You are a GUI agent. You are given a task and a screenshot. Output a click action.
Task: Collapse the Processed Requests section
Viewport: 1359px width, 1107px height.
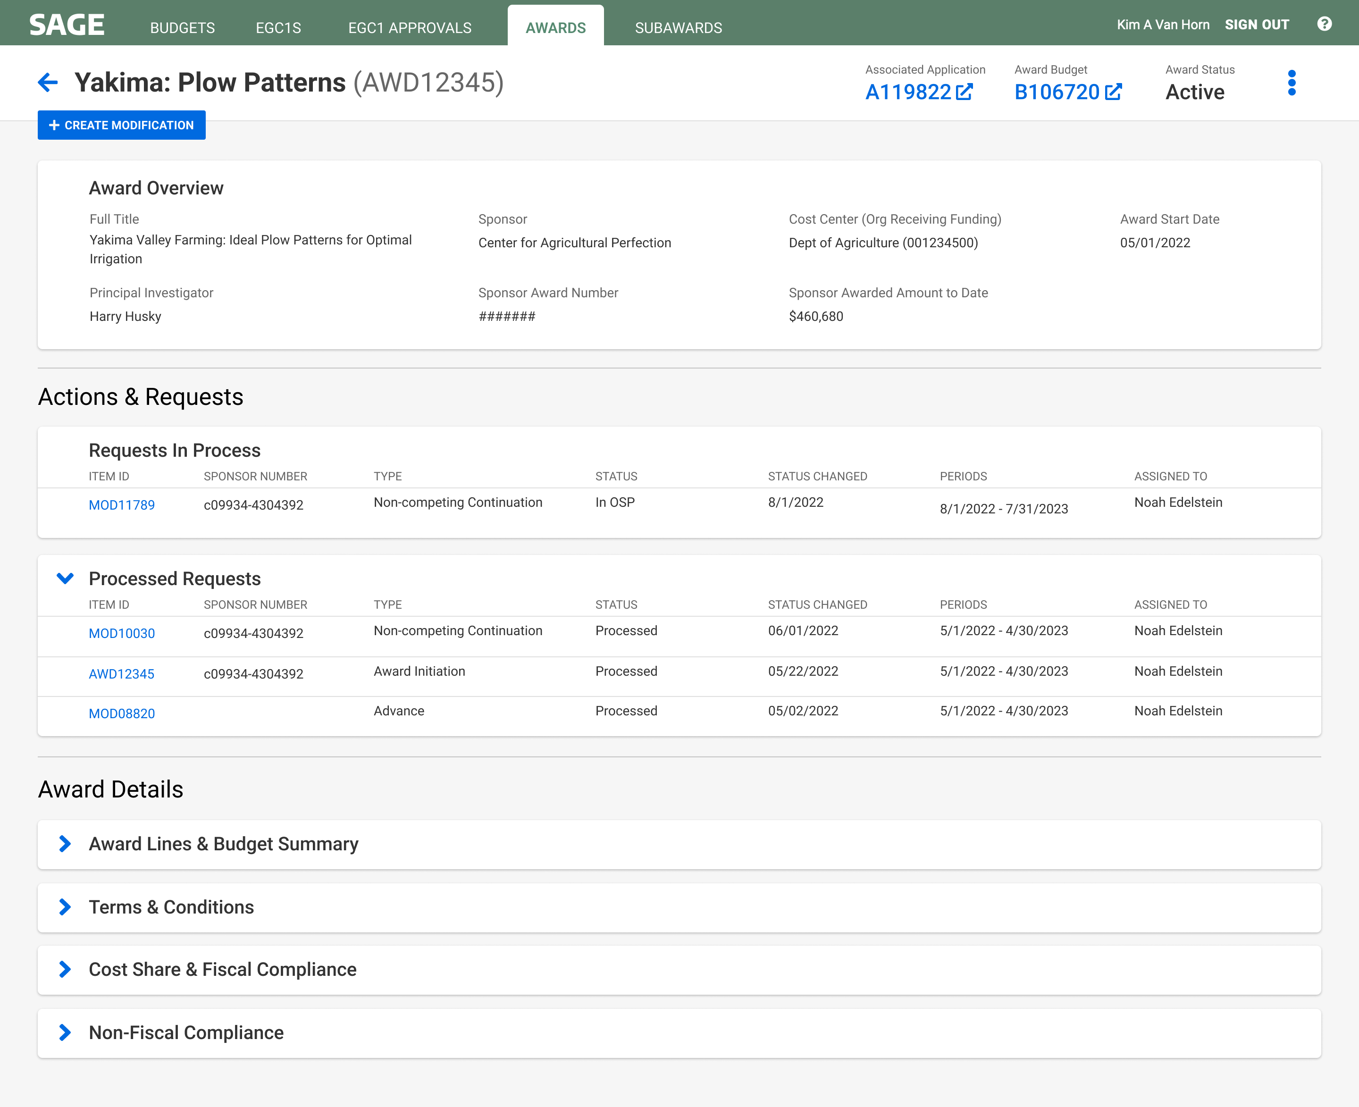(65, 579)
